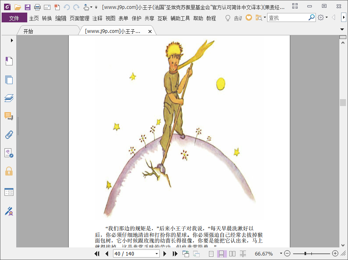The image size is (348, 260).
Task: Open the 文件 menu
Action: tap(14, 18)
